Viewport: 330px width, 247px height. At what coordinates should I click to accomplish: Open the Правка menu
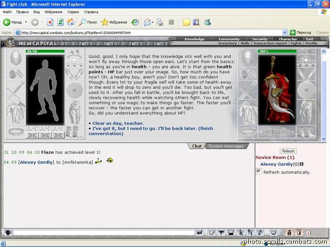tap(23, 12)
